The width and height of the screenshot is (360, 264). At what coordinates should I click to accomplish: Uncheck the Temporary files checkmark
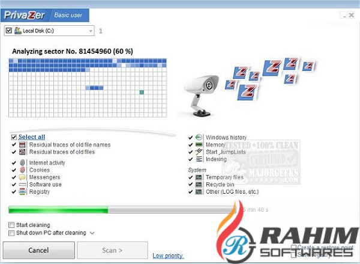click(x=190, y=177)
